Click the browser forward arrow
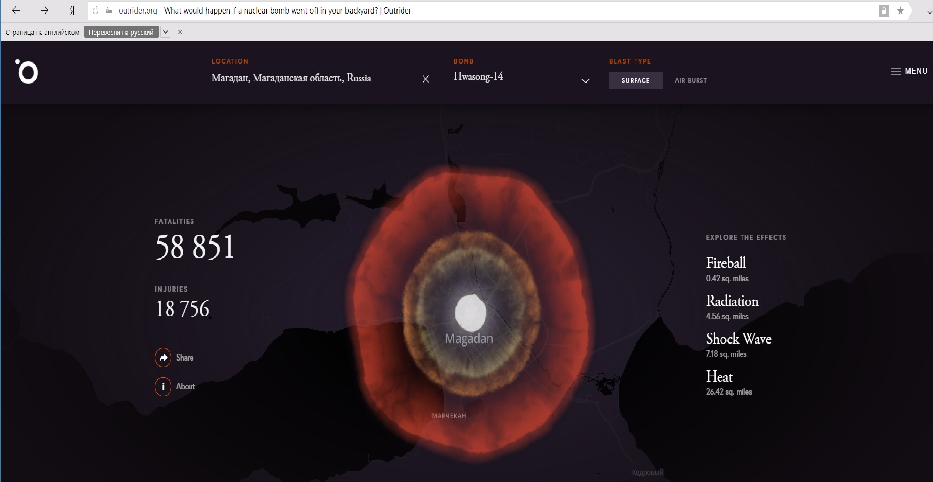The height and width of the screenshot is (482, 933). [44, 11]
